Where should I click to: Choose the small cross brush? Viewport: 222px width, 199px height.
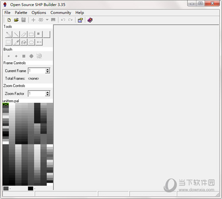[x=16, y=56]
